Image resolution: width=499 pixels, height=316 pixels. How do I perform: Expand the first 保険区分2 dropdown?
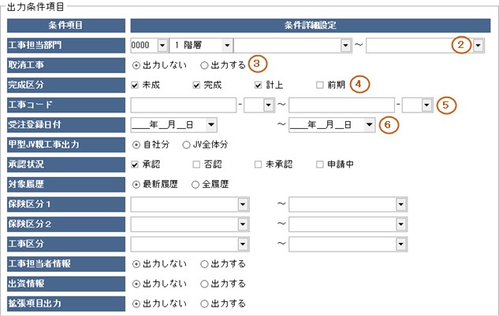click(x=243, y=225)
